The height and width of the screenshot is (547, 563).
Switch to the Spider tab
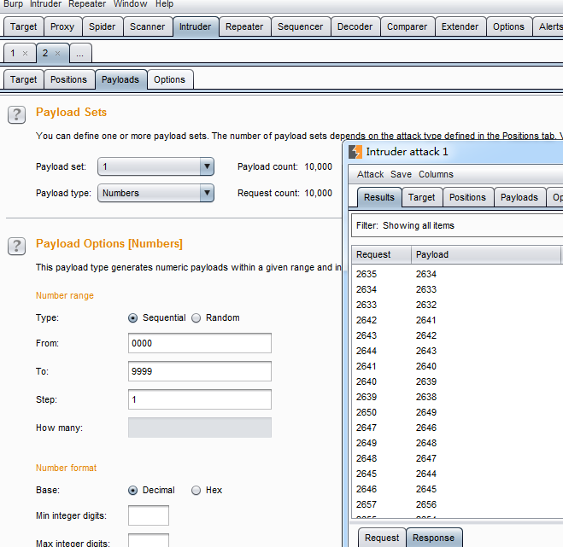click(103, 27)
